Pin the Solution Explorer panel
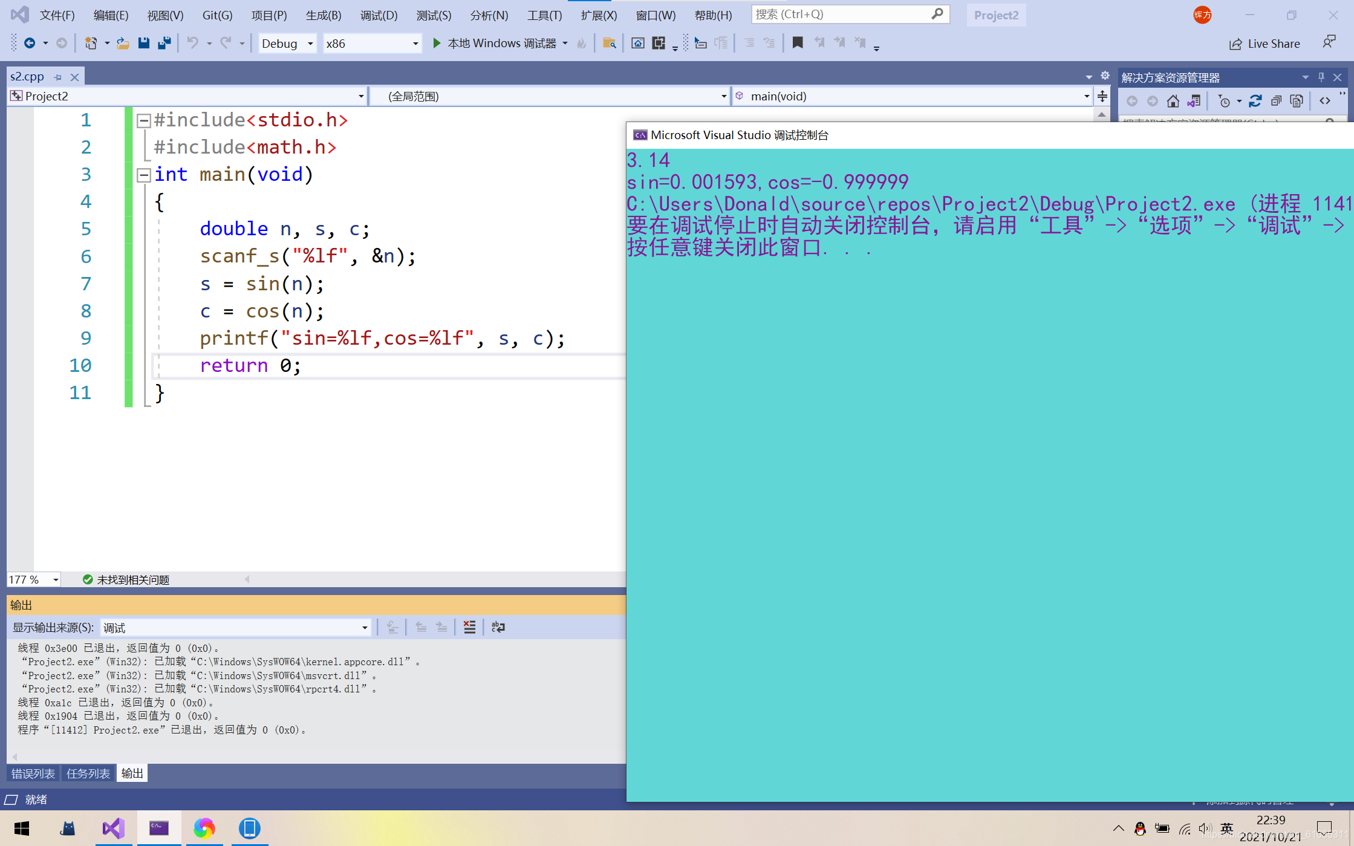The height and width of the screenshot is (846, 1354). [1321, 77]
